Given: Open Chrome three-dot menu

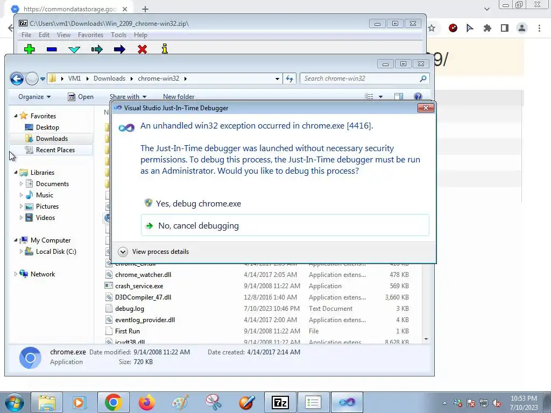Looking at the screenshot, I should point(539,28).
